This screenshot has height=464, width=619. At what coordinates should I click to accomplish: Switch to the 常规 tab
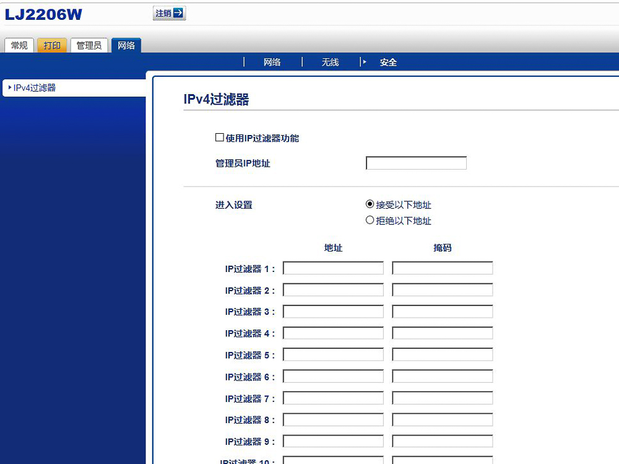pos(19,45)
